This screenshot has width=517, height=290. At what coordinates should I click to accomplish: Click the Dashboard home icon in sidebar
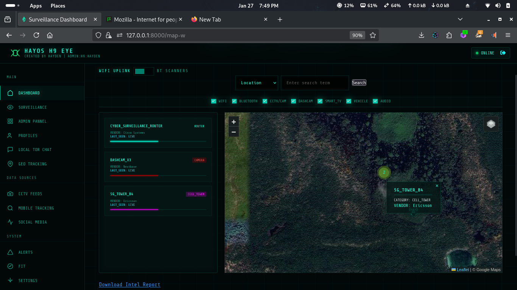tap(11, 93)
